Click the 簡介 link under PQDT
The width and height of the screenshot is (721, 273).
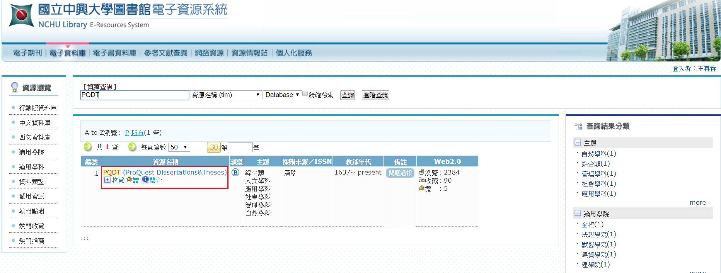tap(156, 180)
